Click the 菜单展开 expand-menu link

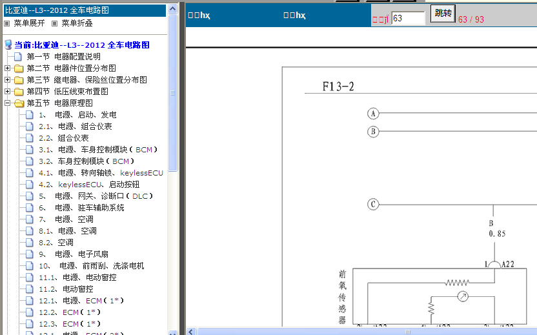tap(29, 23)
